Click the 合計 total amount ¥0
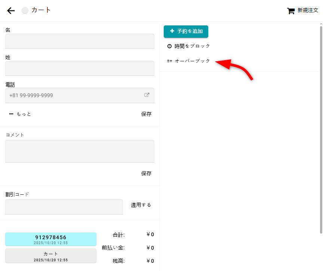Image resolution: width=323 pixels, height=271 pixels. point(150,234)
